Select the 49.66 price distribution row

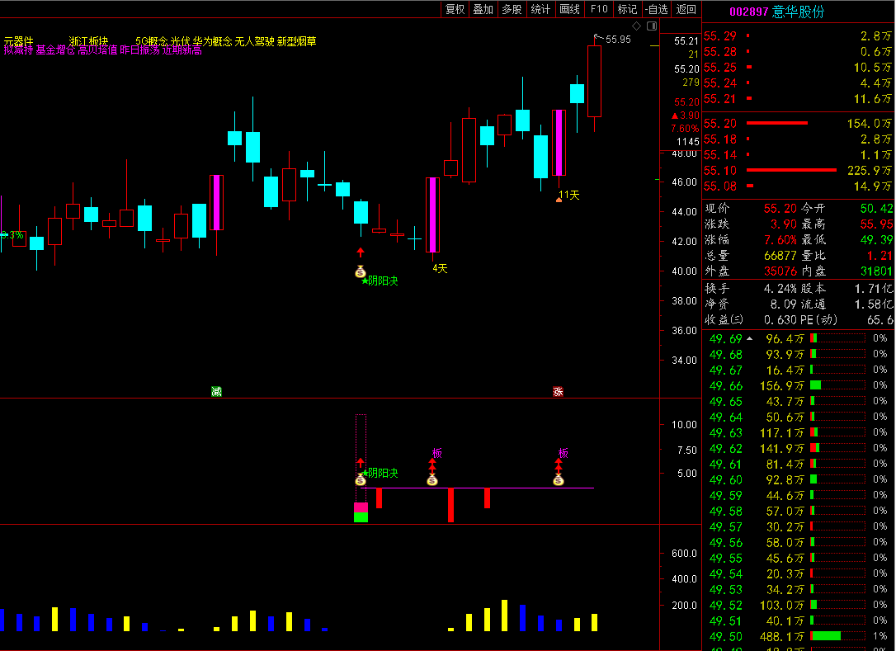click(798, 386)
